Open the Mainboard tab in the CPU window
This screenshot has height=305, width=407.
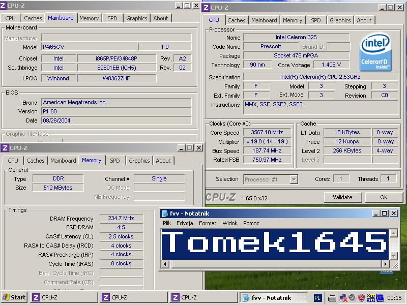pos(264,20)
